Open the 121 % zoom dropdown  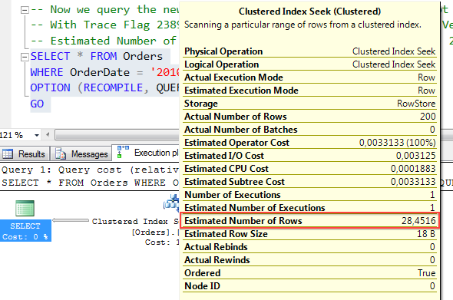coord(37,135)
